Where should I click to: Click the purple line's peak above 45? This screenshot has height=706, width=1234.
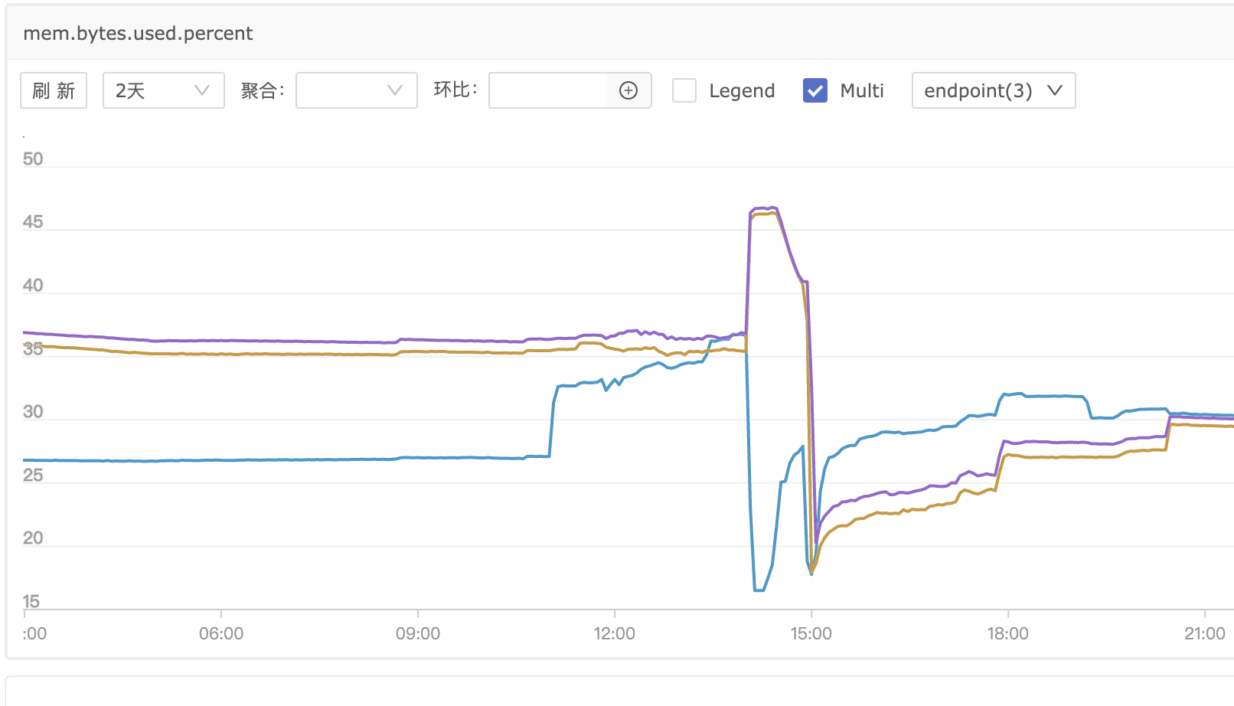[764, 208]
